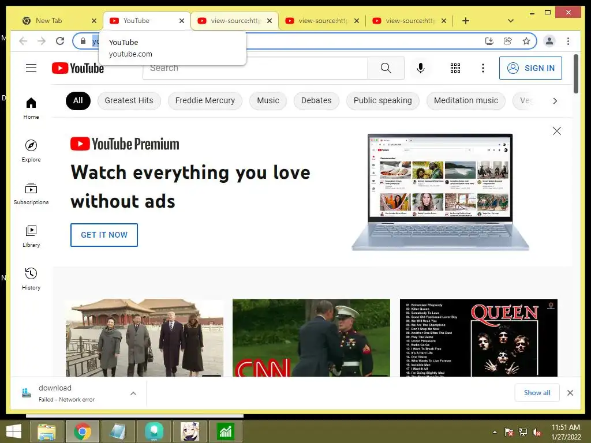Select the Freddie Mercury chip

pos(205,100)
